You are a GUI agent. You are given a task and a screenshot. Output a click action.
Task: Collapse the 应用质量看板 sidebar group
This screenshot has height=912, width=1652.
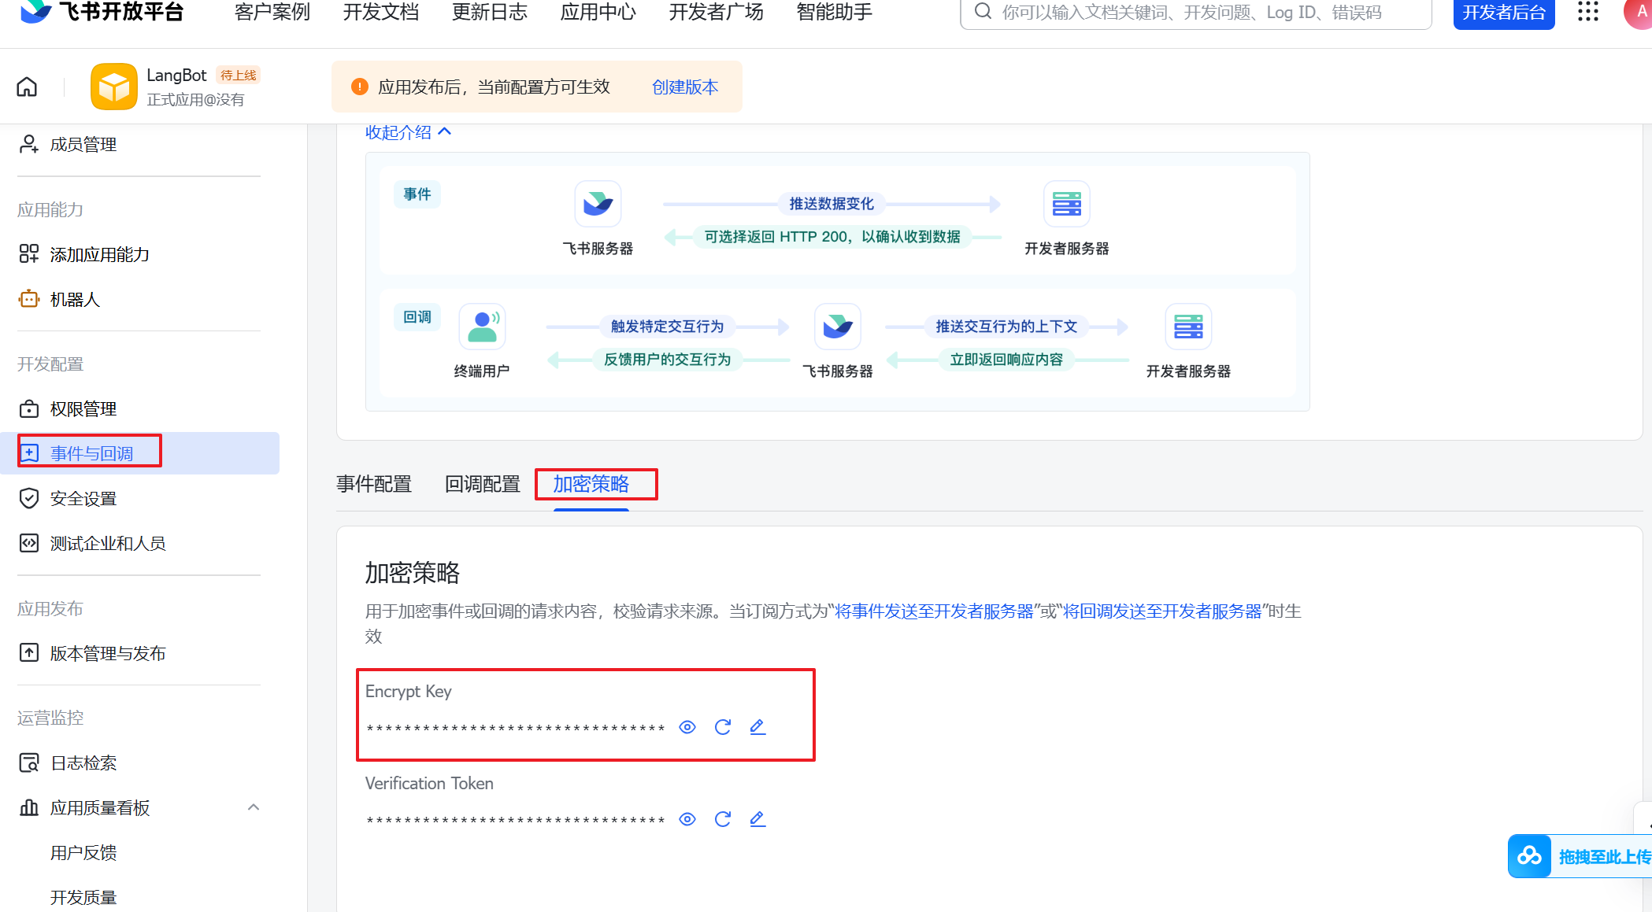pos(254,807)
